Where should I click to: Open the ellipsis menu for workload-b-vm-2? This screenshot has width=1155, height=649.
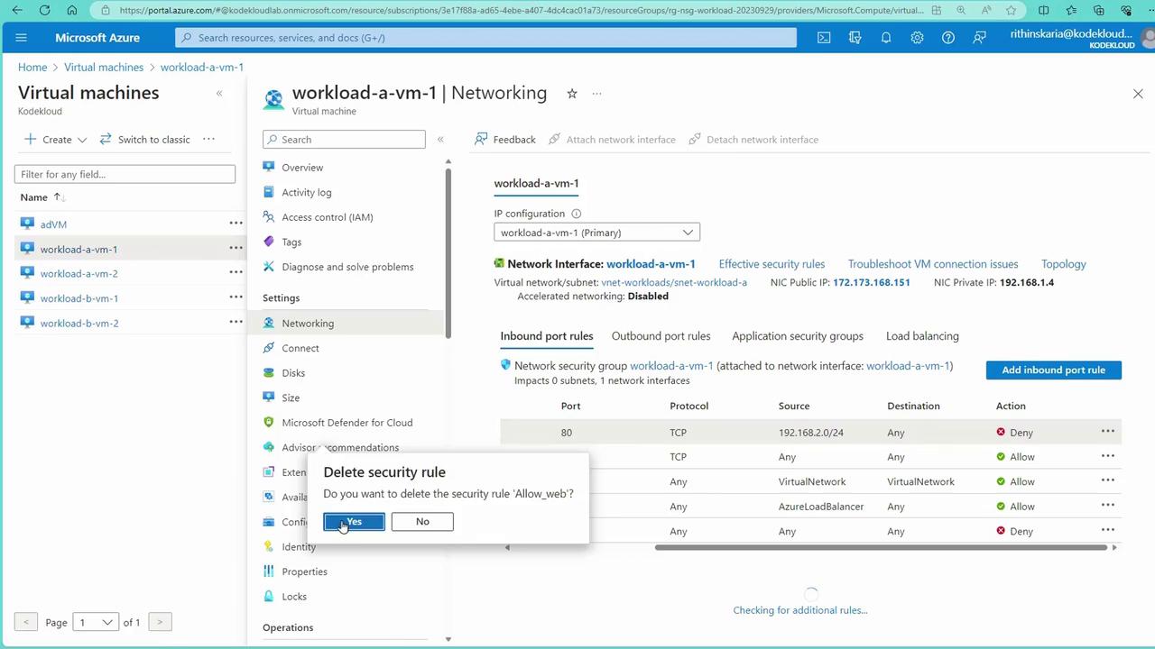(x=236, y=323)
